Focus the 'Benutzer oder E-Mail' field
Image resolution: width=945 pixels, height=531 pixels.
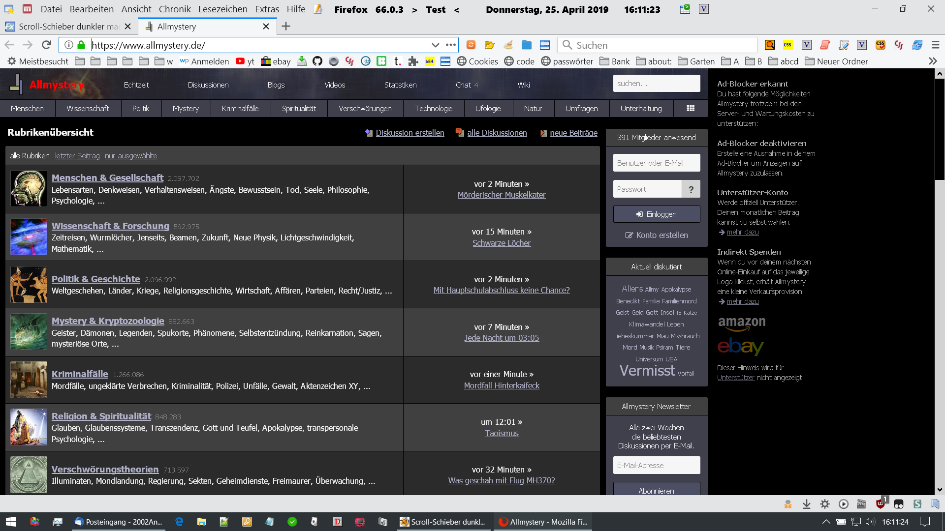(656, 163)
